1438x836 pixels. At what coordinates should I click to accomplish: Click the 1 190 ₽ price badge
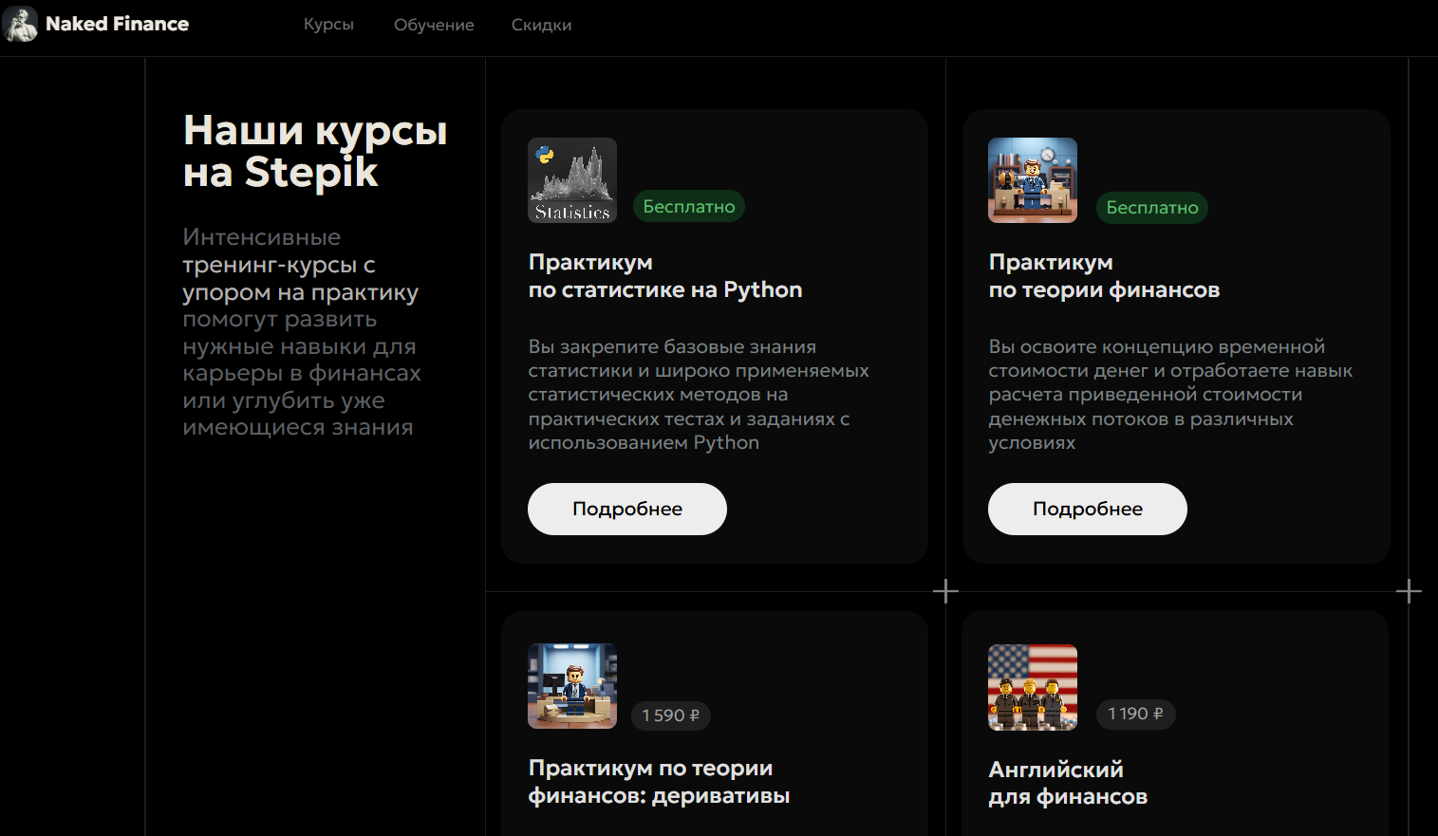1135,714
